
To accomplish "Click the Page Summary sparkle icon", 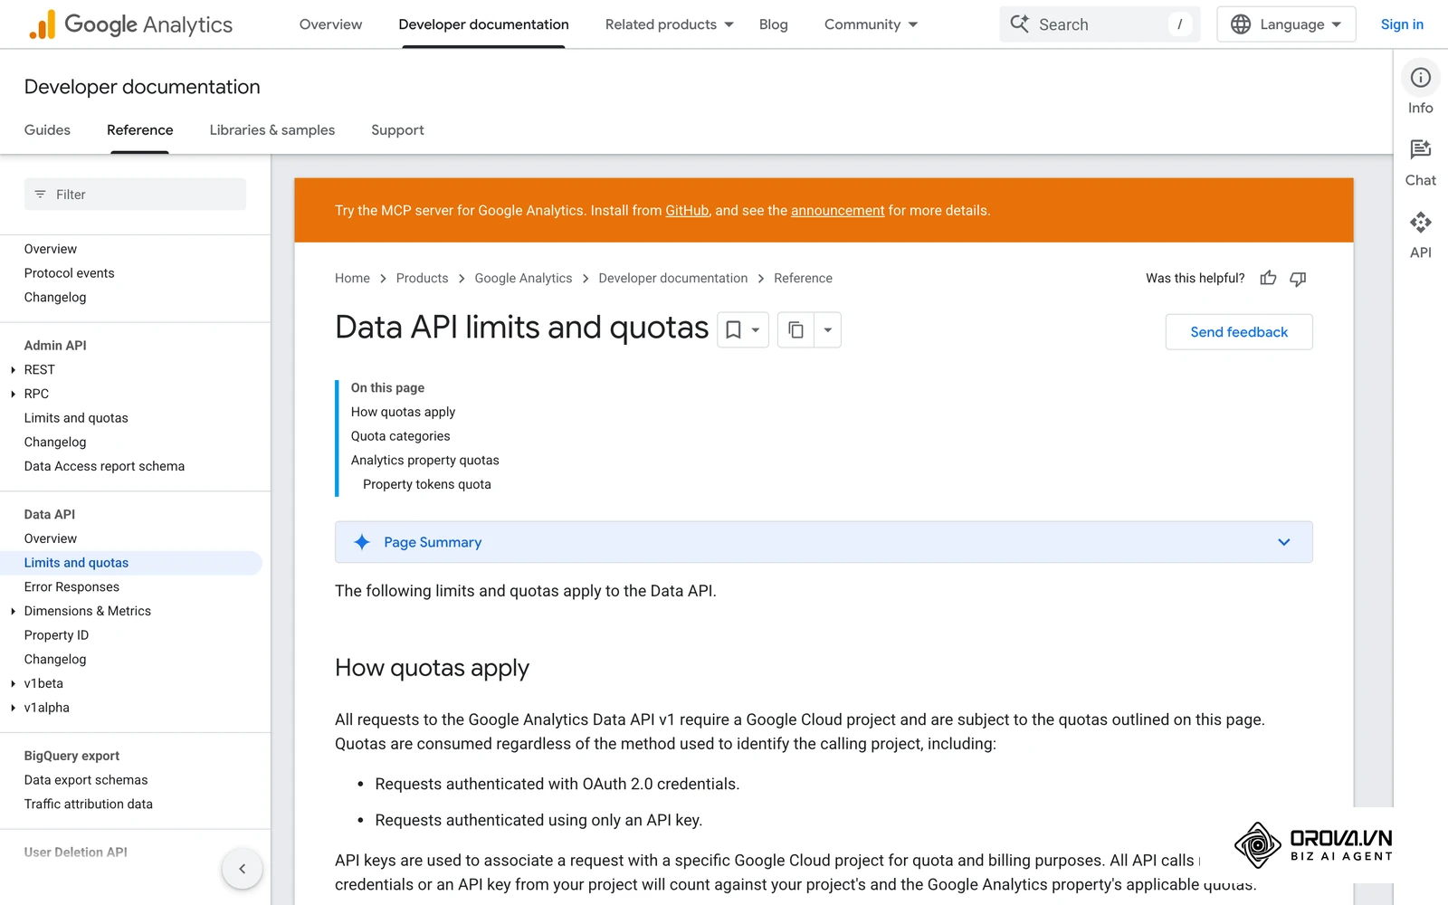I will pyautogui.click(x=362, y=542).
